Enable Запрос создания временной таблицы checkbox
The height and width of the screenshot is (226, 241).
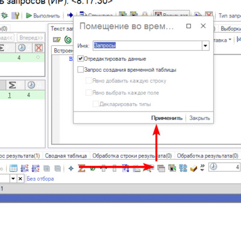(80, 70)
